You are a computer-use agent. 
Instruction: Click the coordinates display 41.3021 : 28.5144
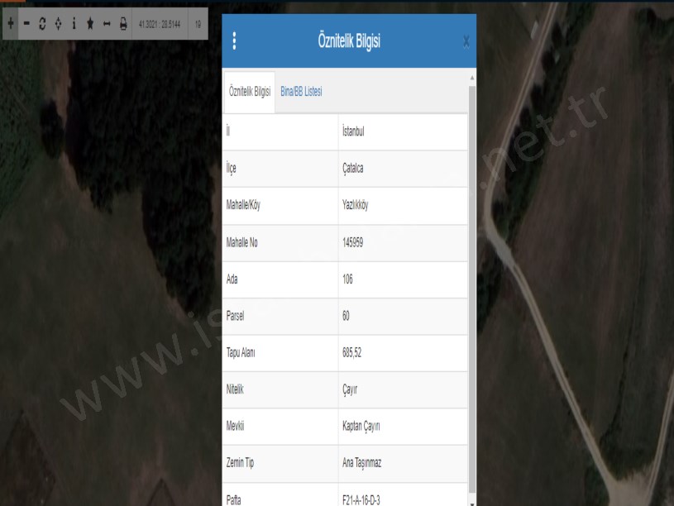click(x=160, y=25)
